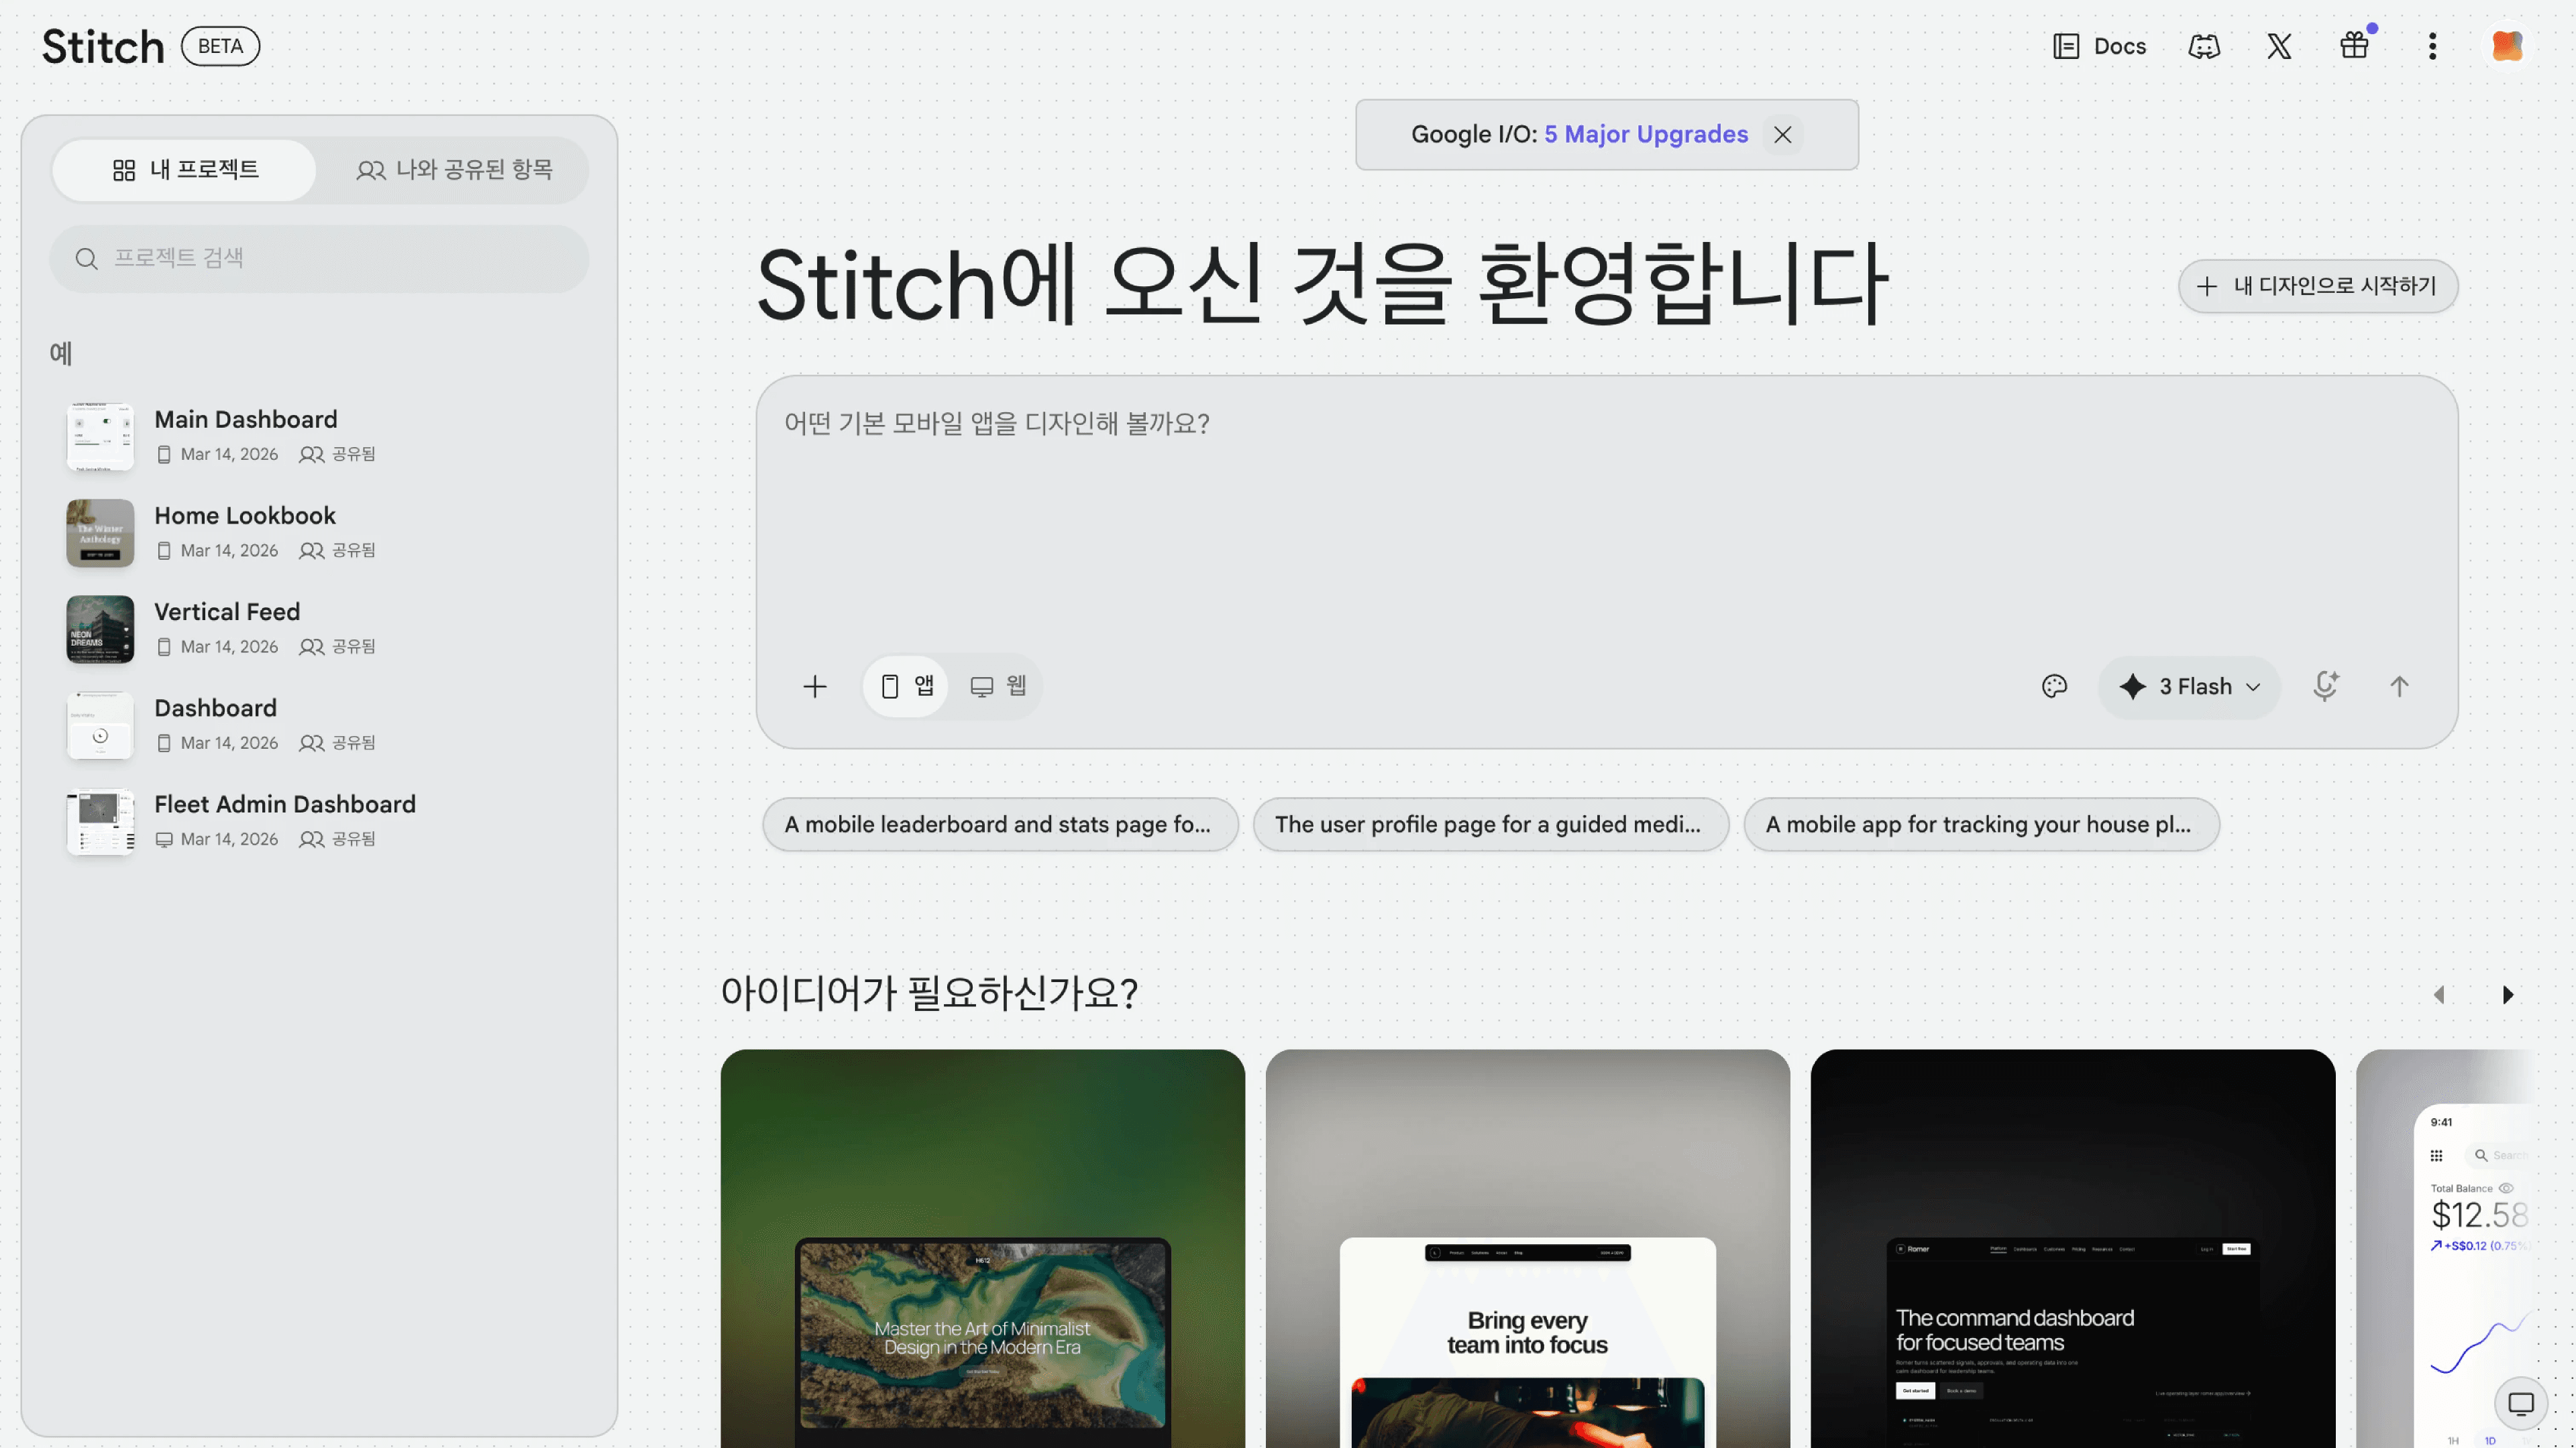
Task: Switch to 내 프로젝트 tab
Action: 185,170
